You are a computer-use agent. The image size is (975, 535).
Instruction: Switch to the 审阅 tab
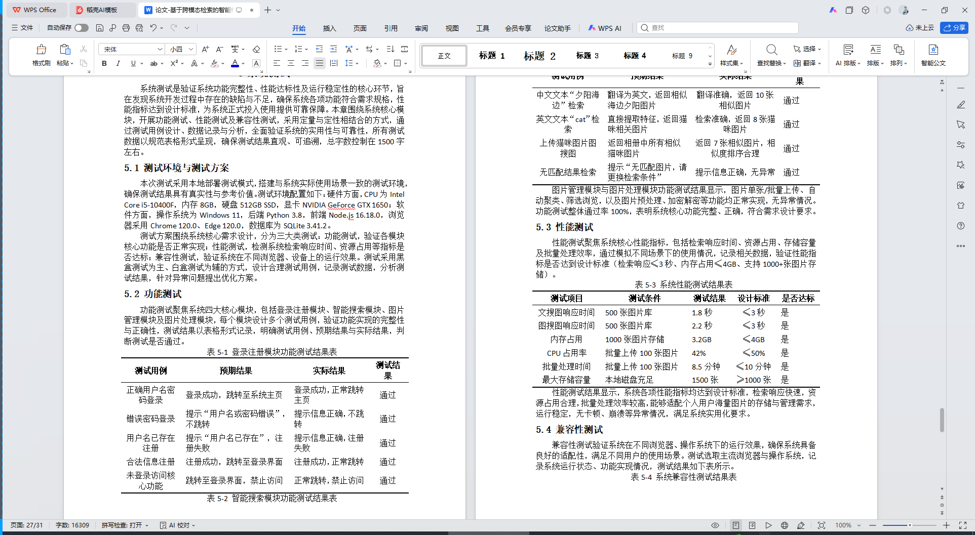click(x=421, y=28)
